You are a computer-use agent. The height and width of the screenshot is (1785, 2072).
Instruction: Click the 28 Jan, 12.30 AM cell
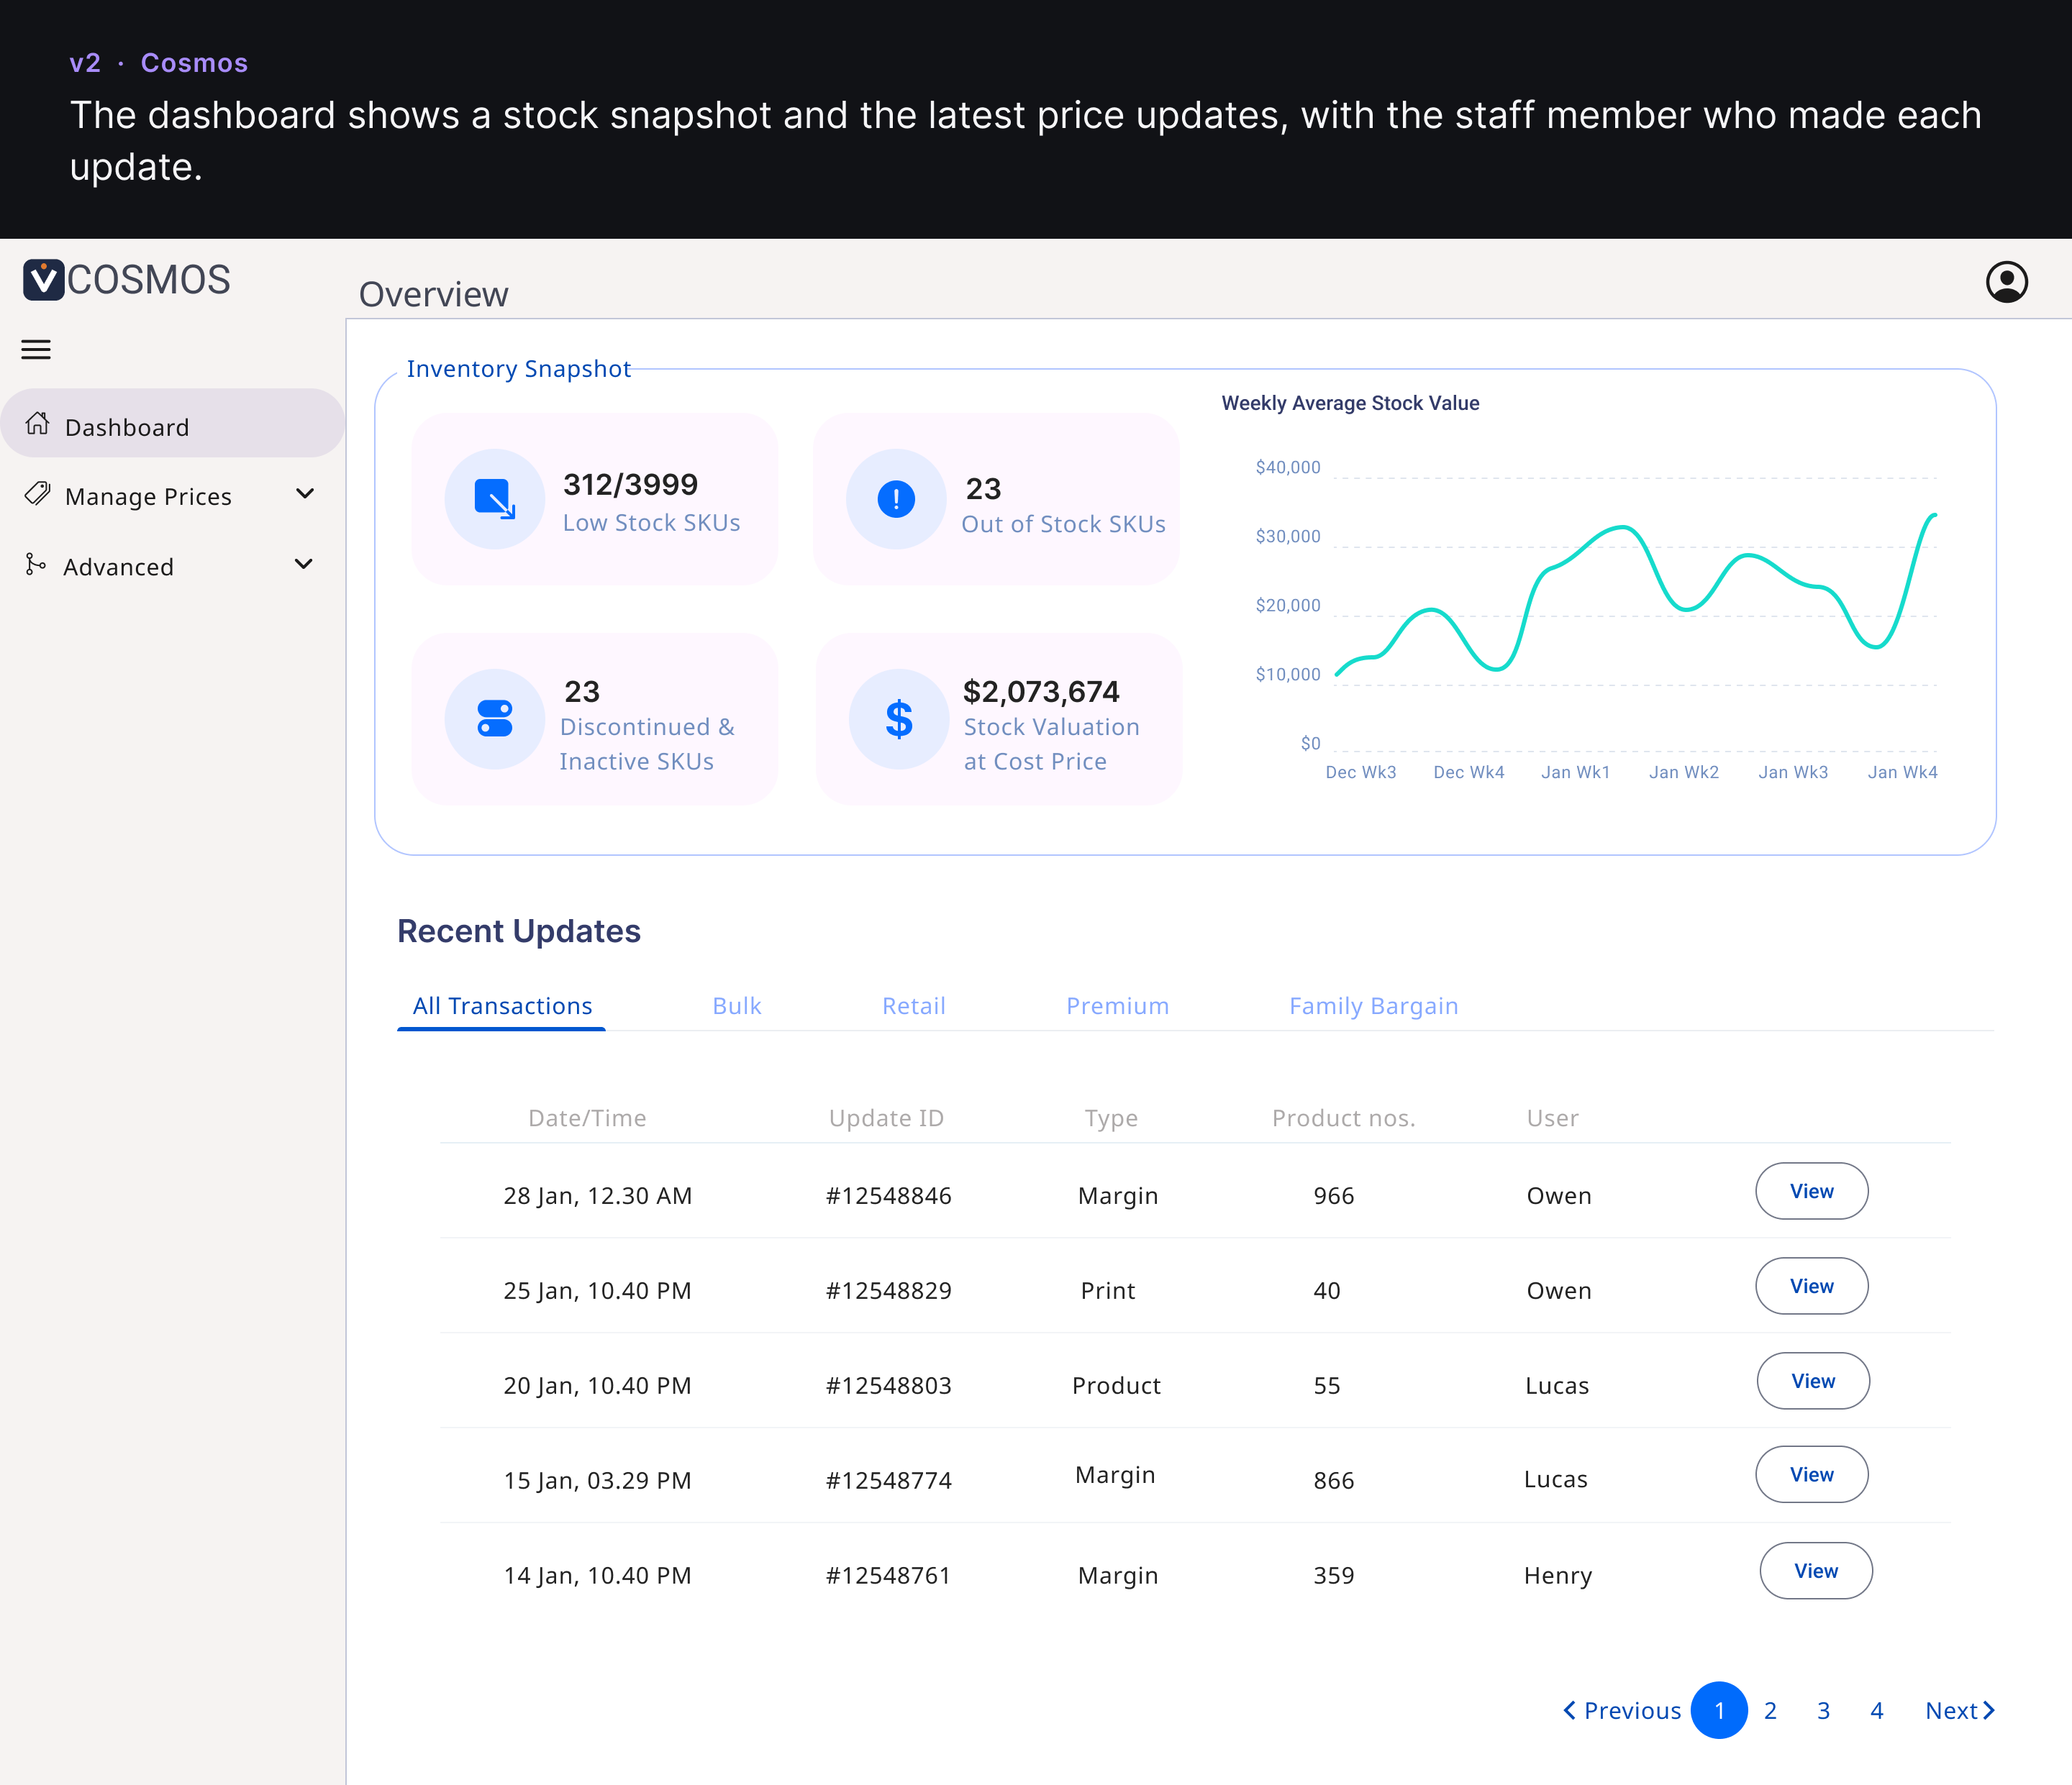tap(597, 1196)
